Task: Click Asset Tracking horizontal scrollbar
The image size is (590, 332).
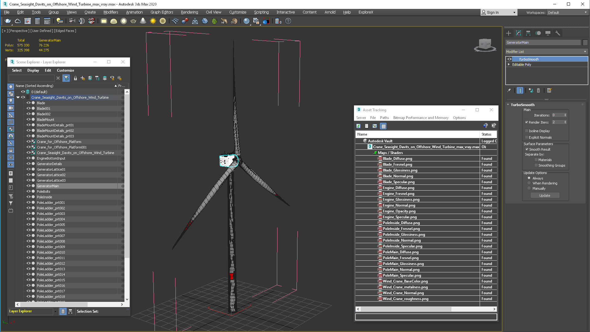Action: [x=406, y=309]
